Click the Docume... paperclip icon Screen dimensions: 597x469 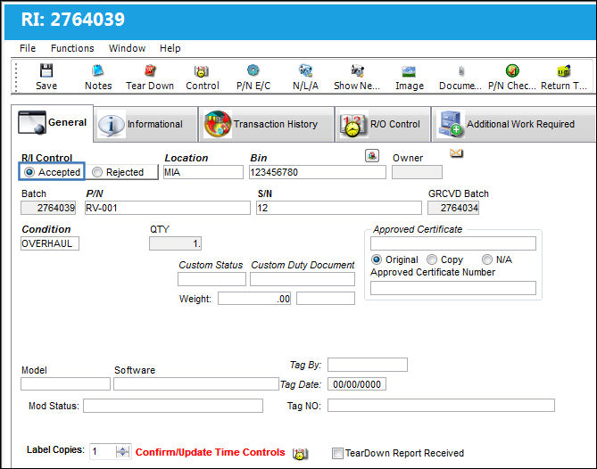(460, 71)
